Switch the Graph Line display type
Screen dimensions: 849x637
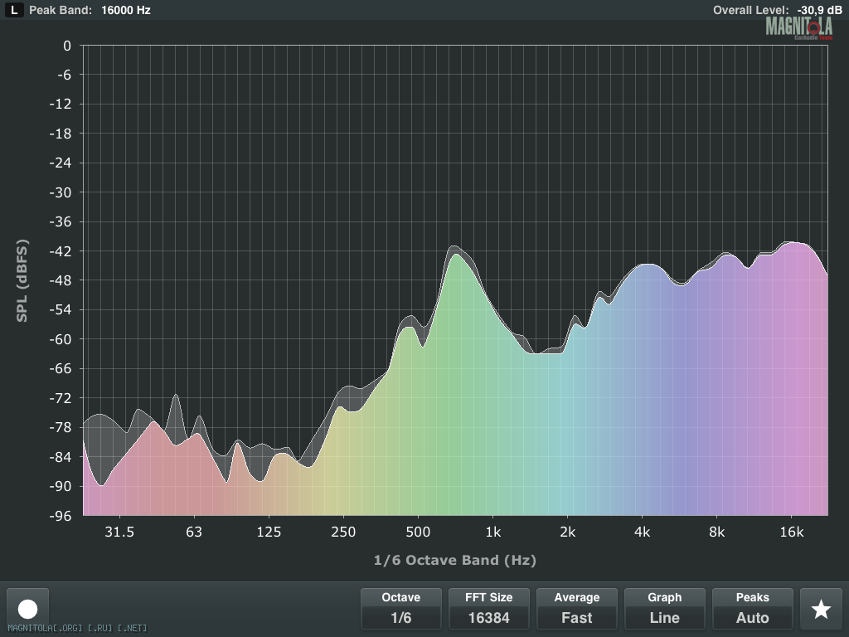coord(665,609)
